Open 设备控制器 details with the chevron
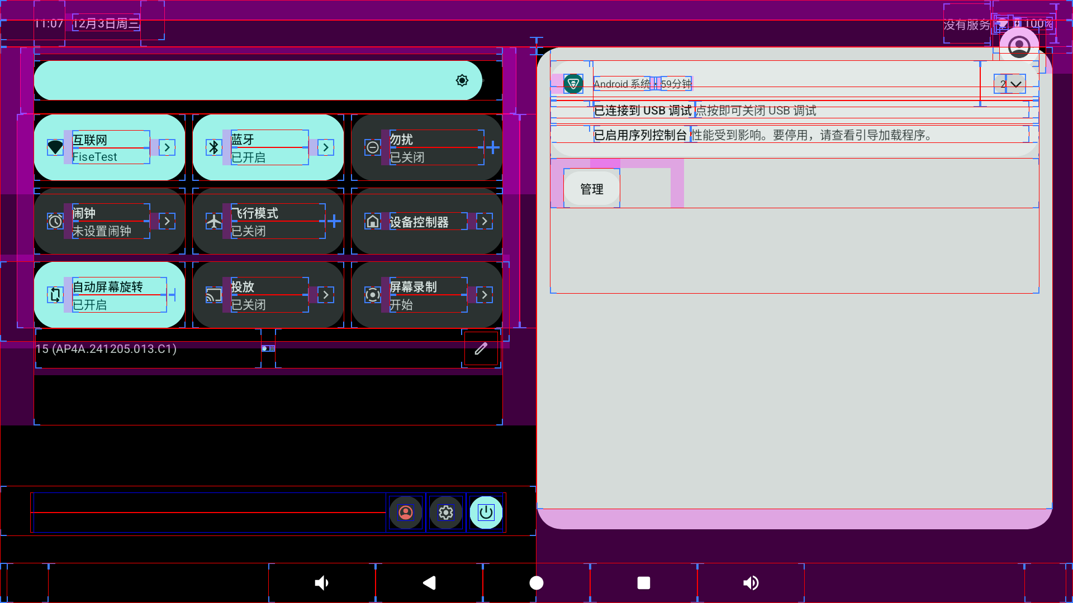This screenshot has width=1073, height=603. (x=483, y=221)
